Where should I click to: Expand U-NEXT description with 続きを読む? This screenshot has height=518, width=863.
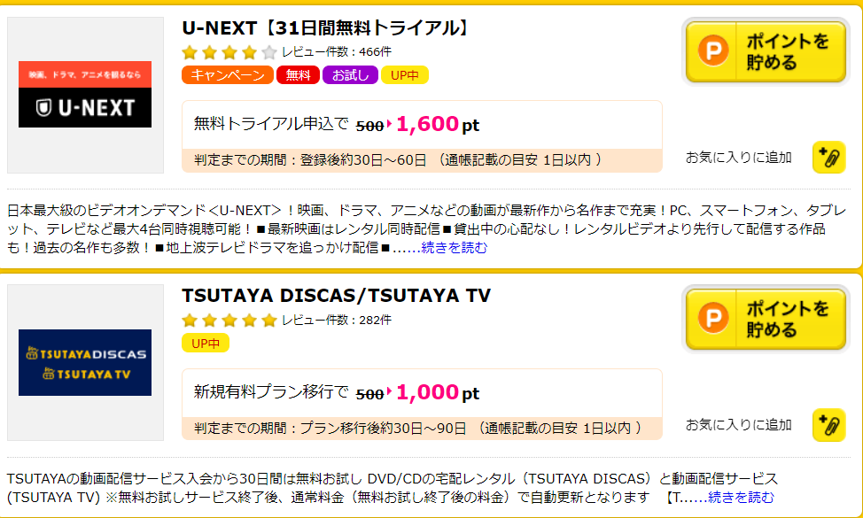454,248
